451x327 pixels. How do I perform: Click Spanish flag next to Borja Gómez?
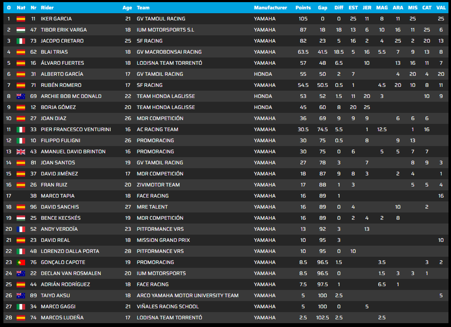coord(21,108)
